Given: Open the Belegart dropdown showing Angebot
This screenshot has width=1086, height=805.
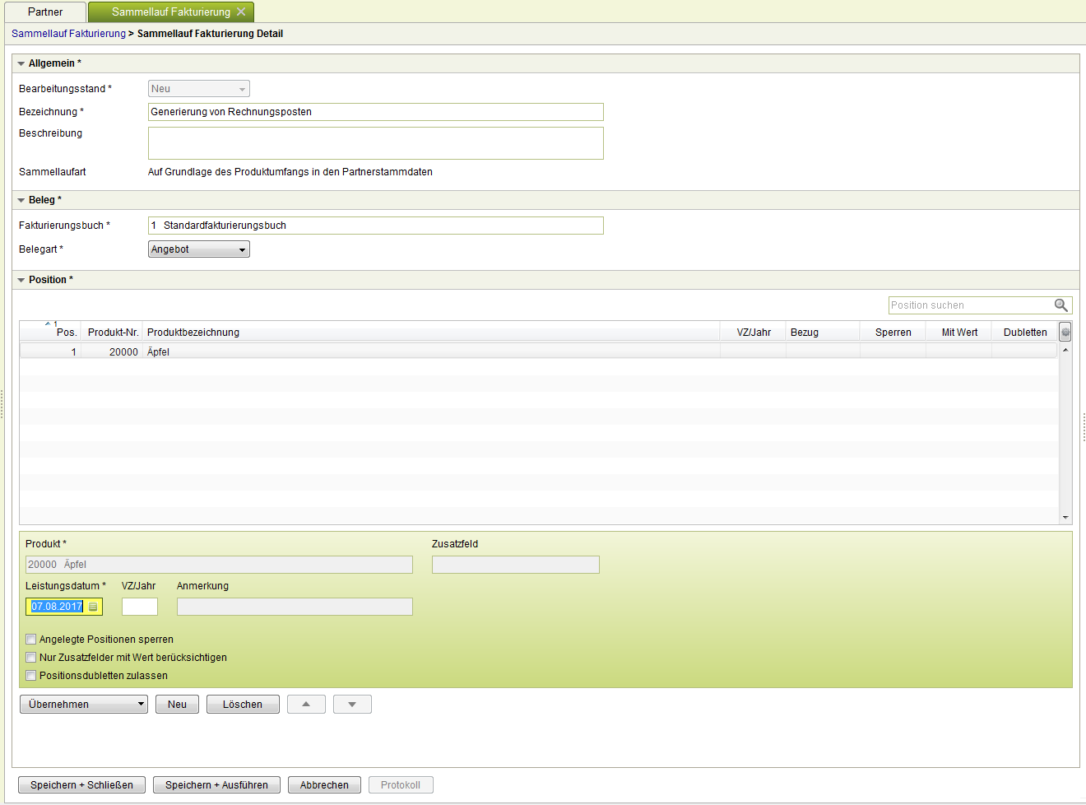Looking at the screenshot, I should tap(199, 249).
